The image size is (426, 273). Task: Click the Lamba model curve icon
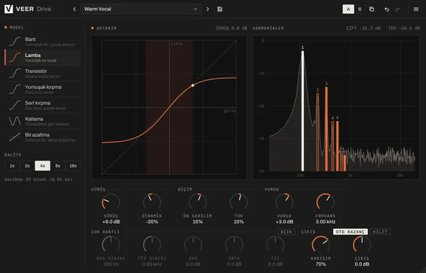[15, 58]
